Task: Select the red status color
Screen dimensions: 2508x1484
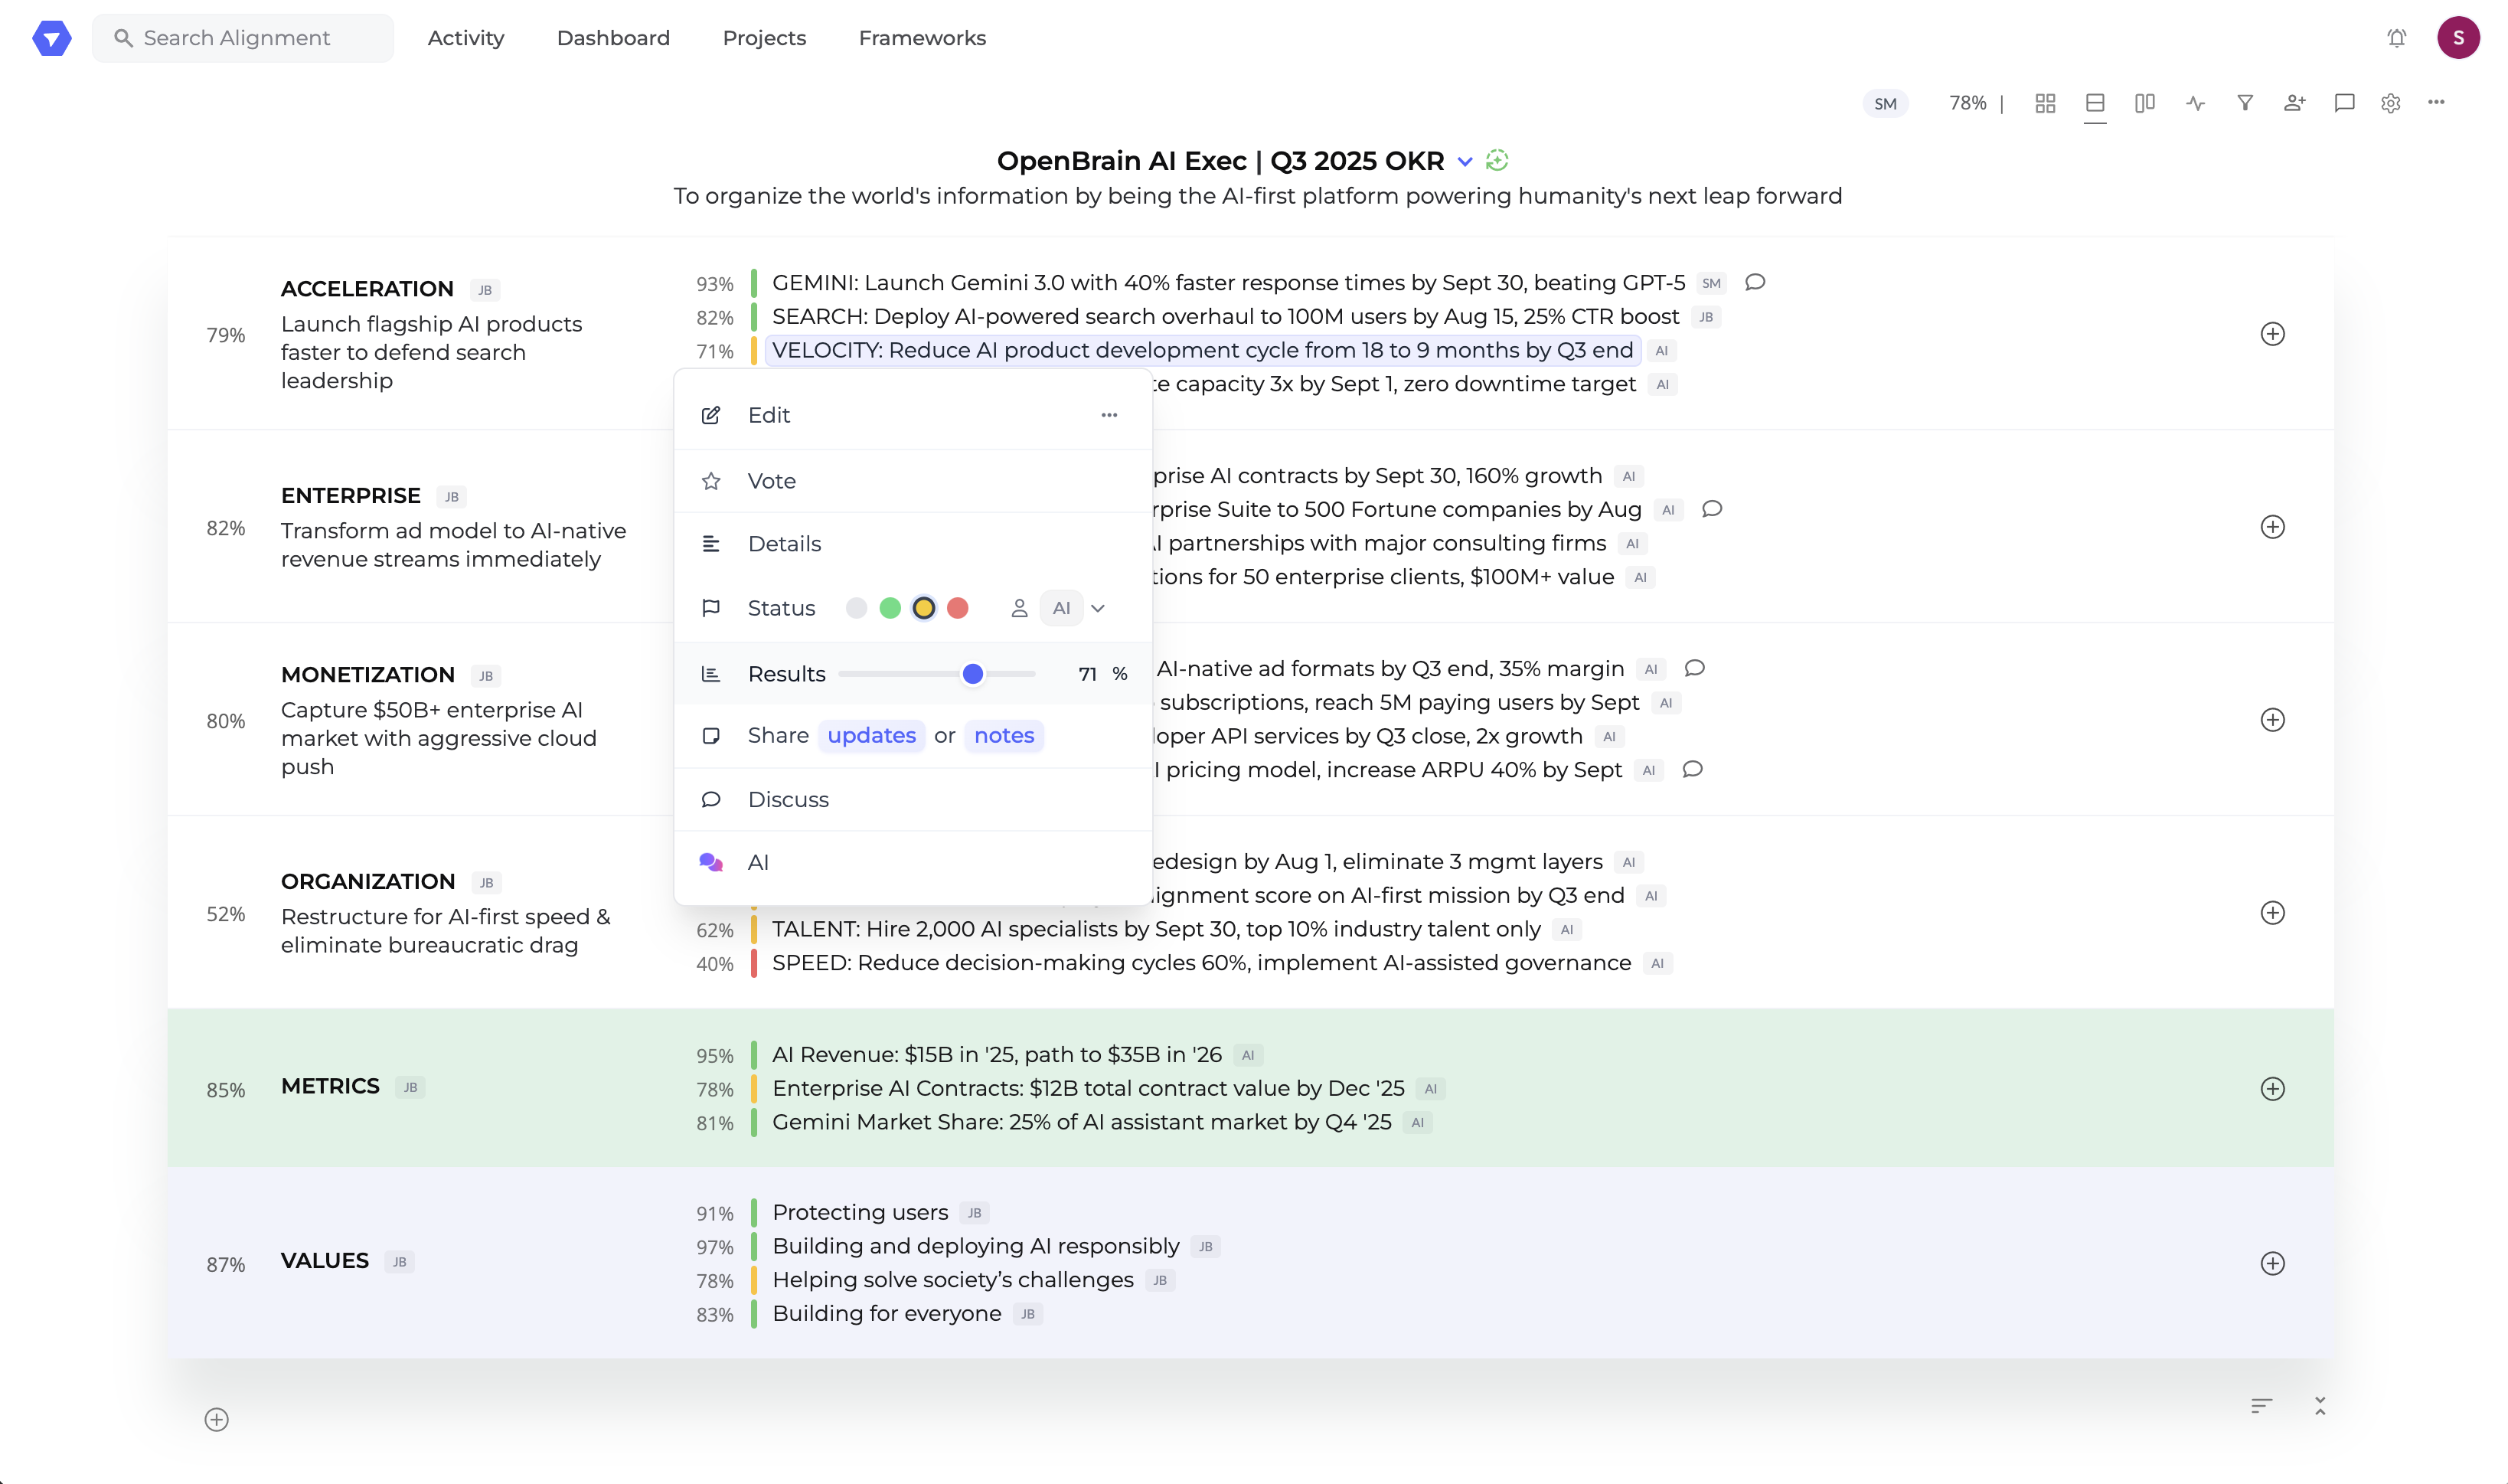Action: 958,608
